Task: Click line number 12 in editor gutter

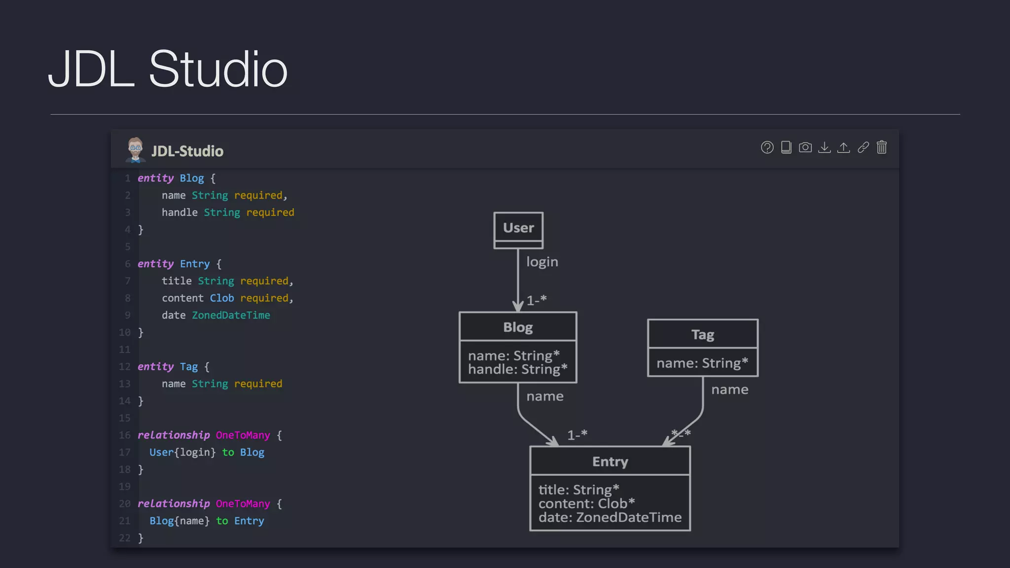Action: (125, 366)
